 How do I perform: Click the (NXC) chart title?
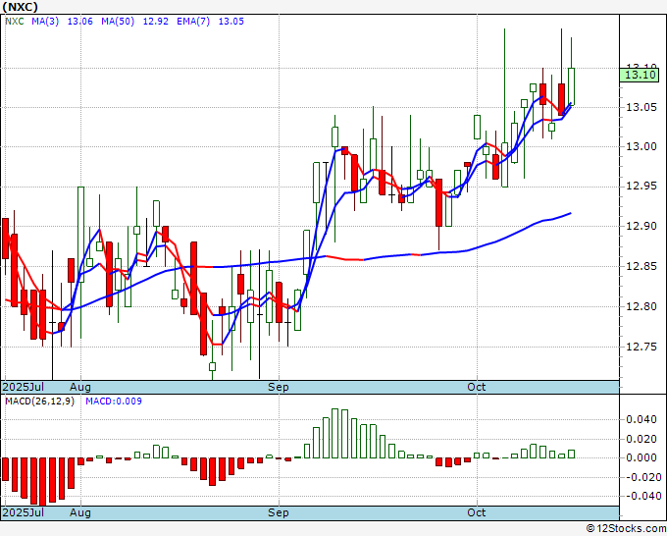point(20,7)
